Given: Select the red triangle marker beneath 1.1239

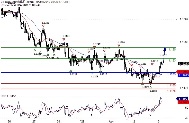Looking at the screenshot, I should (x=89, y=52).
